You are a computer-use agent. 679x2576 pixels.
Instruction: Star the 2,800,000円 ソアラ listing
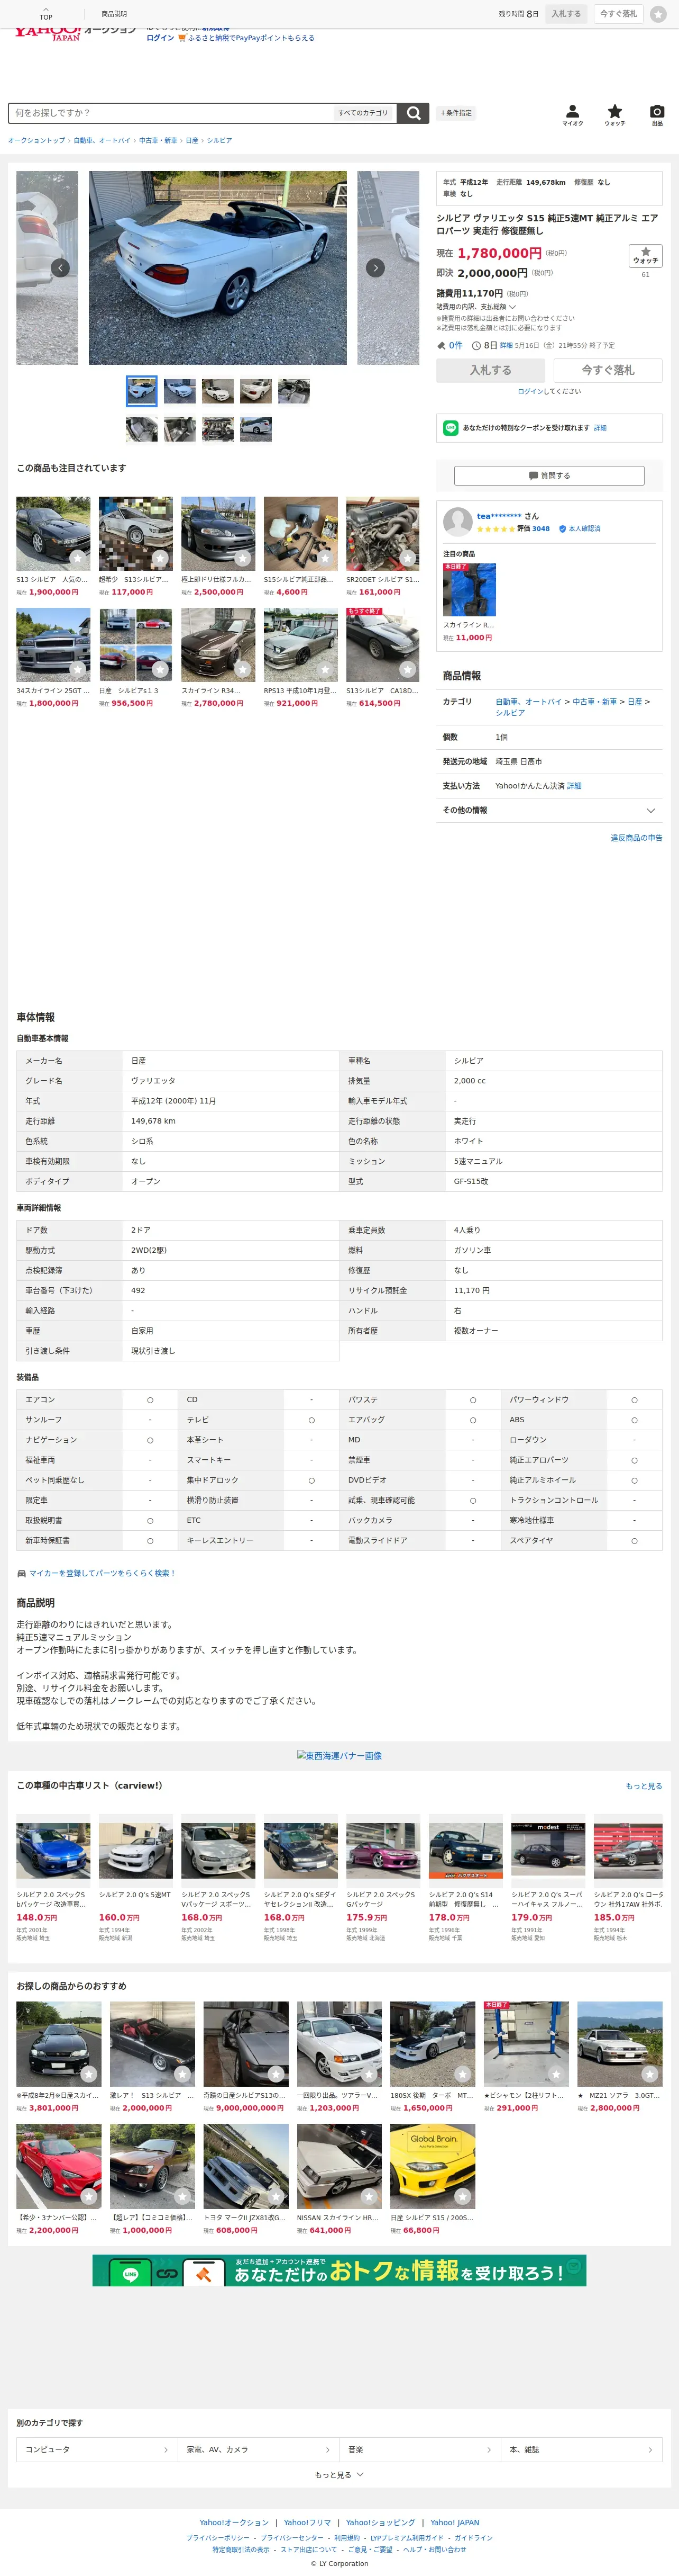(x=649, y=2074)
